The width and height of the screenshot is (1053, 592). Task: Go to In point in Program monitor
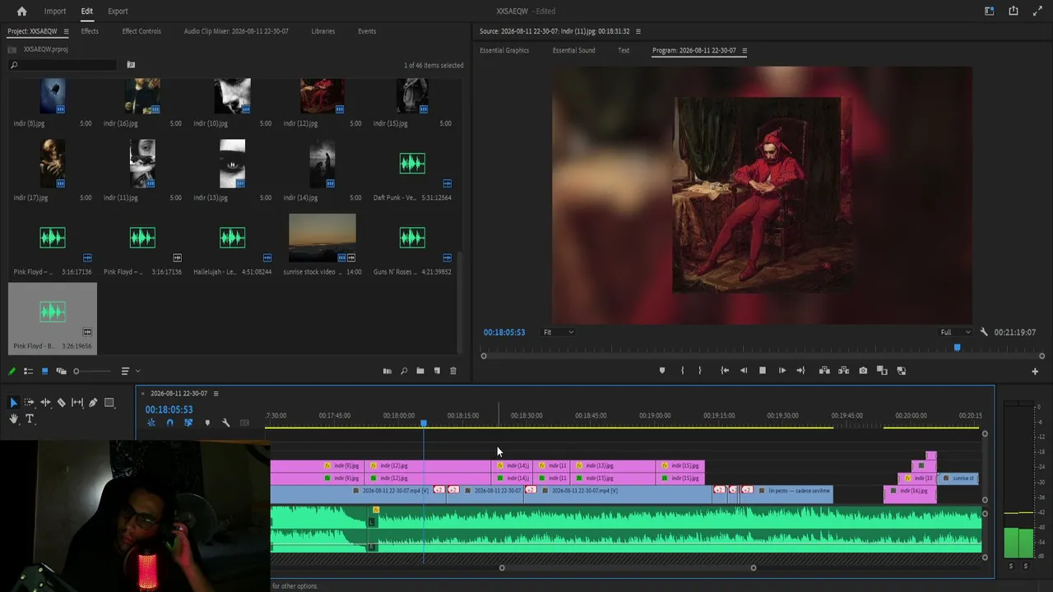pyautogui.click(x=724, y=371)
